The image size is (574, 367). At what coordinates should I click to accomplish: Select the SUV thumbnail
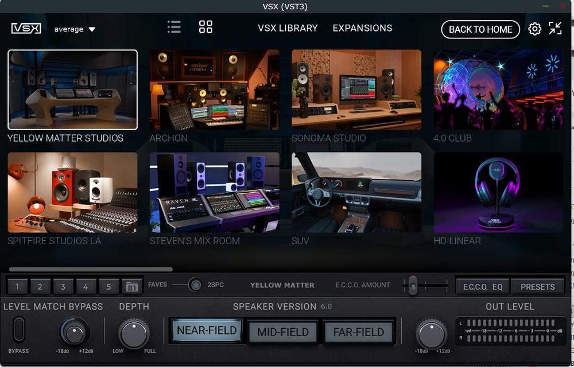coord(356,193)
